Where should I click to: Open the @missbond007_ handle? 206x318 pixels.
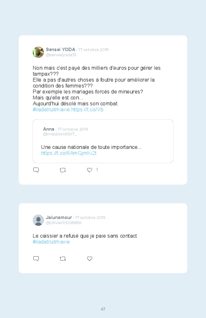[60, 134]
